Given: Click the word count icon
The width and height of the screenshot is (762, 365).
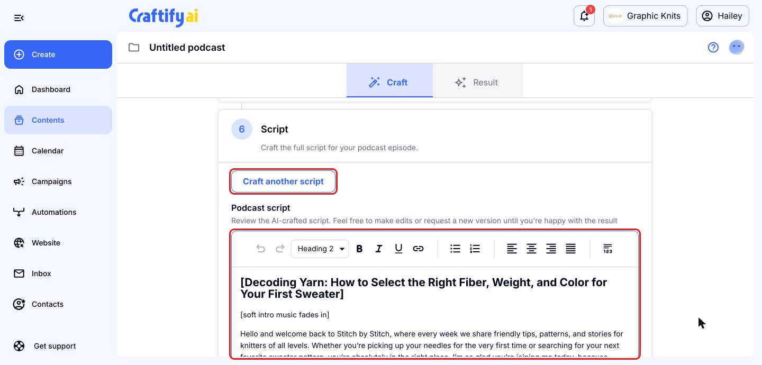Looking at the screenshot, I should [x=607, y=249].
